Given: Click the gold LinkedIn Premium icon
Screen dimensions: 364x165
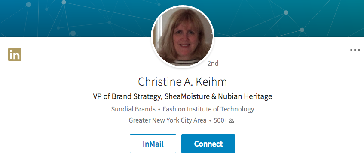Looking at the screenshot, I should [15, 54].
